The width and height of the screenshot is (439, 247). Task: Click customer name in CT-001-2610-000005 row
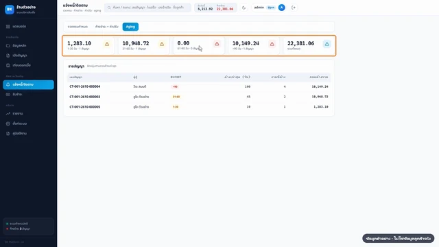pyautogui.click(x=141, y=107)
